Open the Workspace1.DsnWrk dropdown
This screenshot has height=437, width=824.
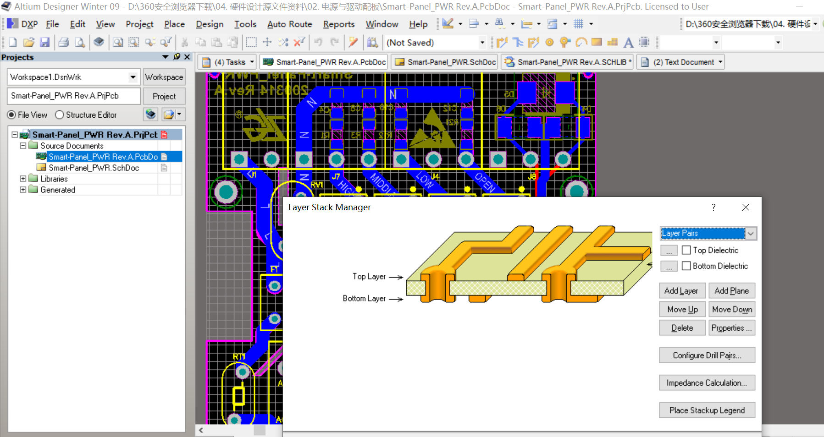point(133,77)
